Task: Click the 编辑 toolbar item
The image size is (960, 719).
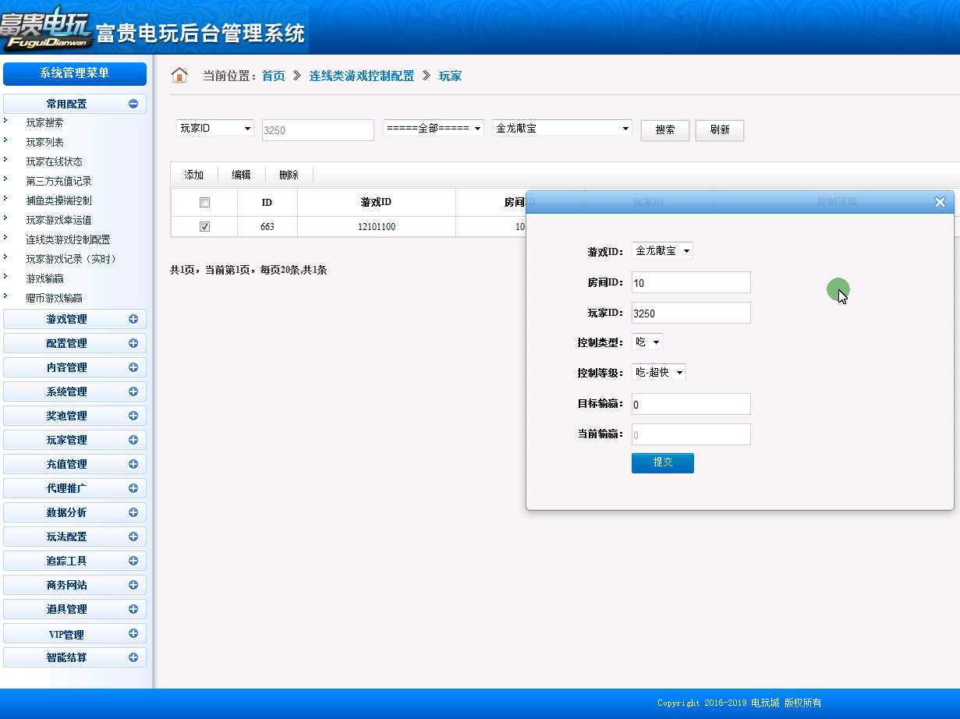Action: click(x=241, y=175)
